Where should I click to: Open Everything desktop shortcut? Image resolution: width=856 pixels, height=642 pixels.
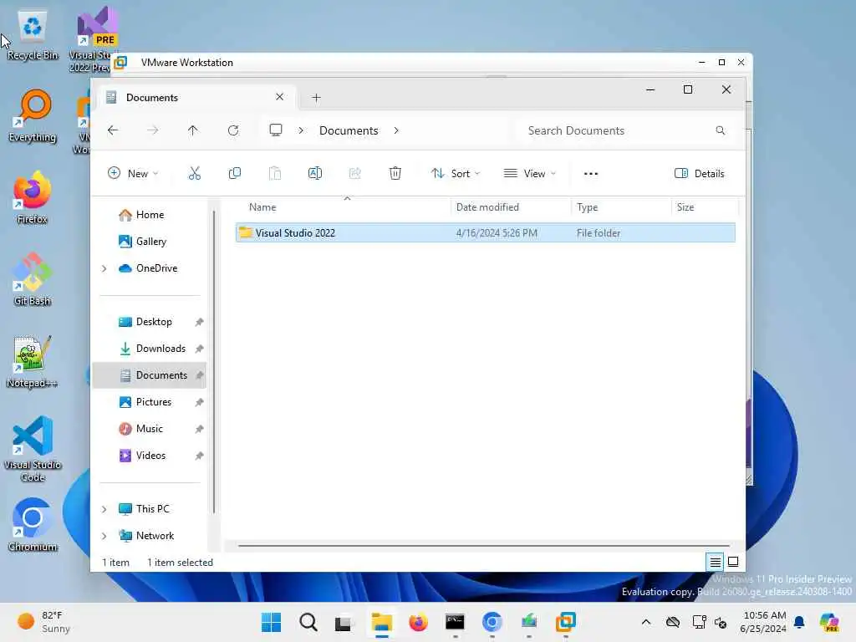point(33,115)
